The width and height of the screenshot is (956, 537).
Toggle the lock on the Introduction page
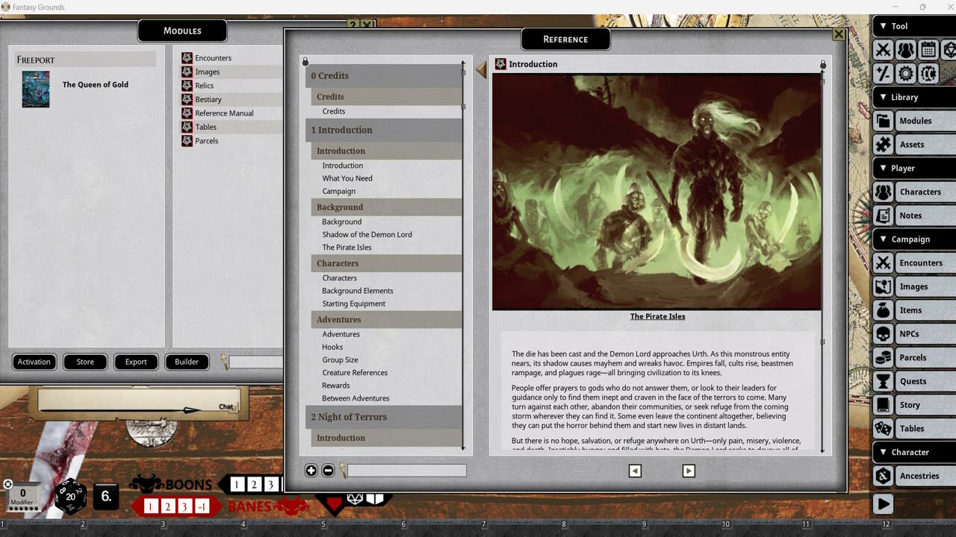[823, 65]
